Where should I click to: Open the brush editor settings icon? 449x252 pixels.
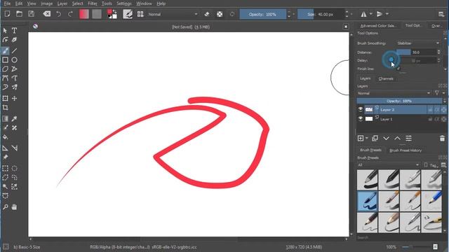tap(128, 14)
